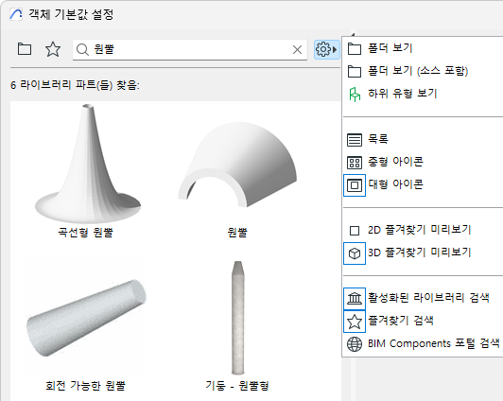Image resolution: width=503 pixels, height=401 pixels.
Task: Select 폴더 보기 (소스 포함) menu entry
Action: tap(423, 71)
